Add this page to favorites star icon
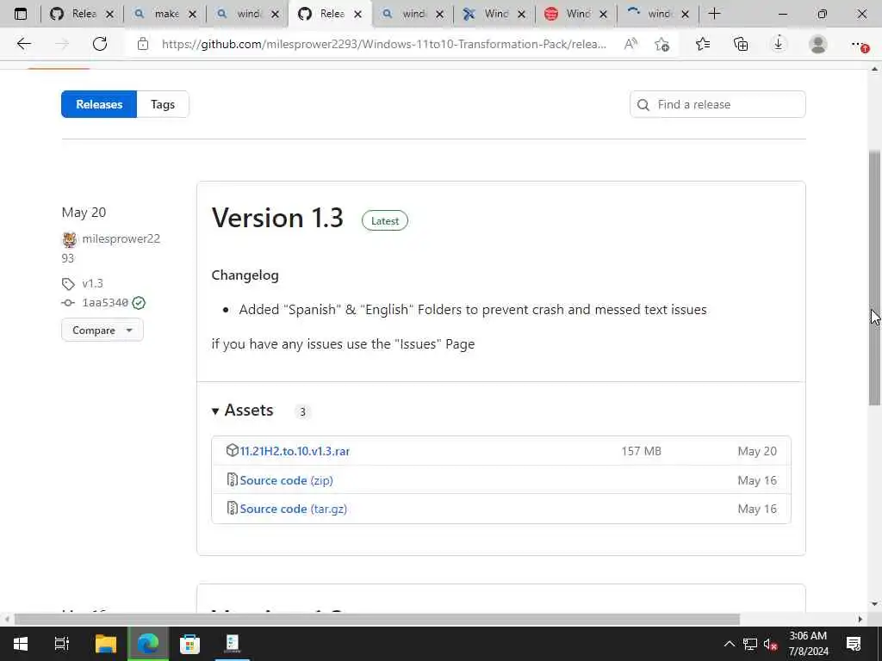Image resolution: width=882 pixels, height=661 pixels. pos(662,44)
